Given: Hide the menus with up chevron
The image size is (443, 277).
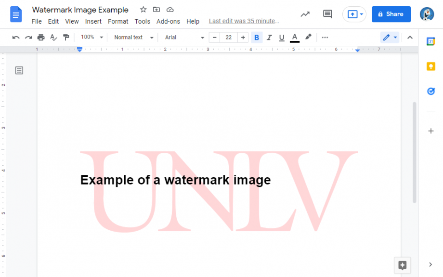Looking at the screenshot, I should coord(410,37).
